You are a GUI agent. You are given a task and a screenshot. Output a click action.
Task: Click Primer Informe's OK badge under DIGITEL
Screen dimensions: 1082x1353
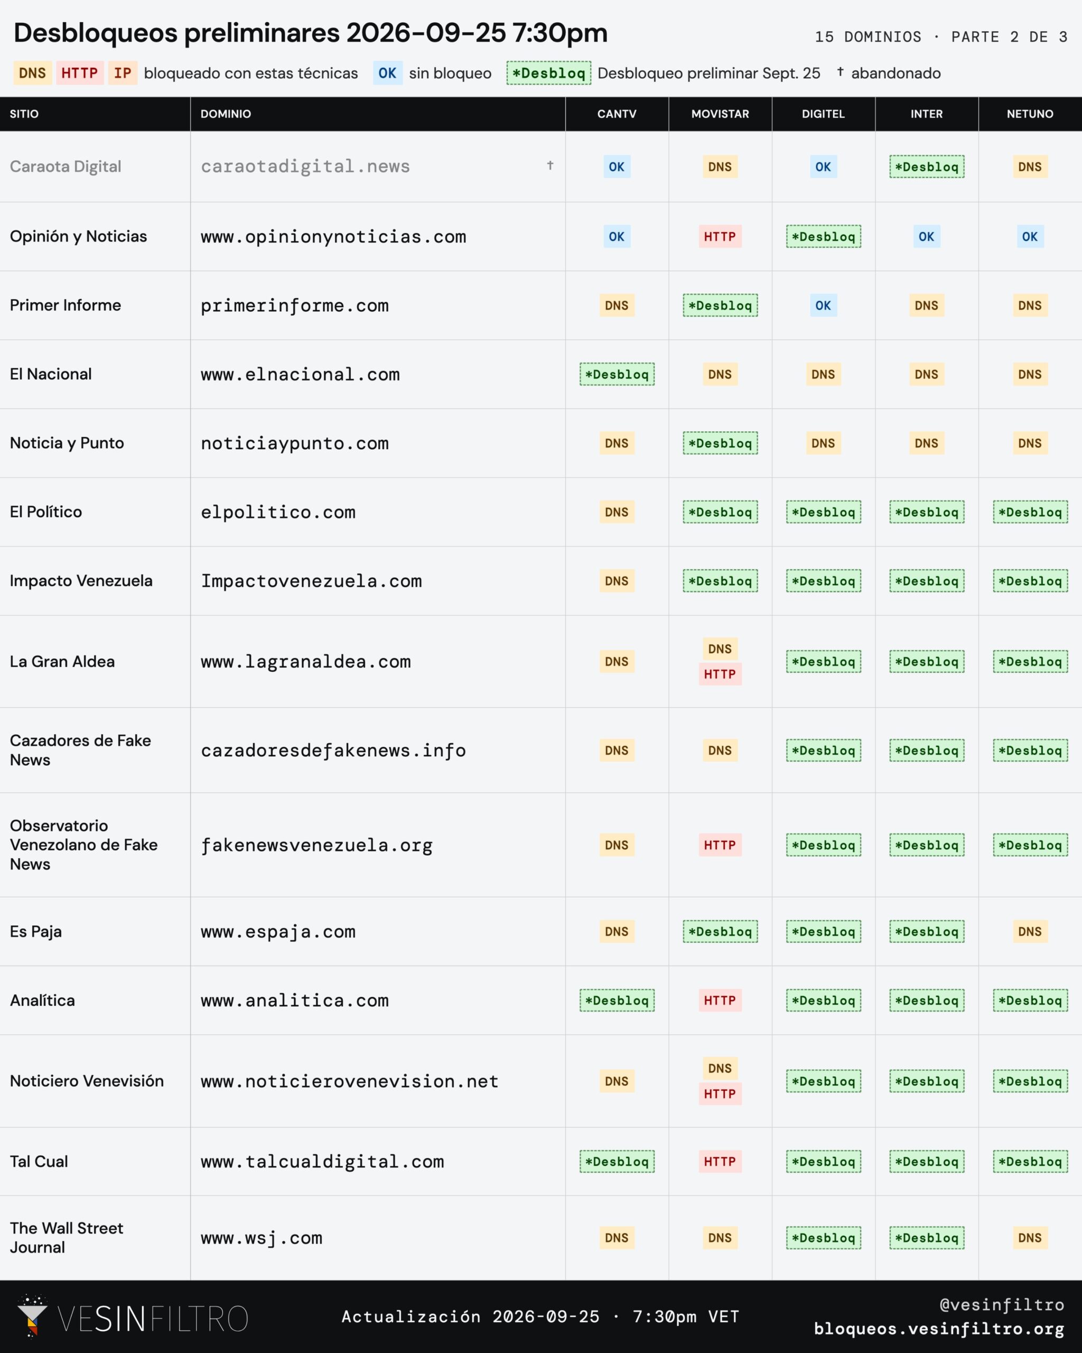click(823, 305)
